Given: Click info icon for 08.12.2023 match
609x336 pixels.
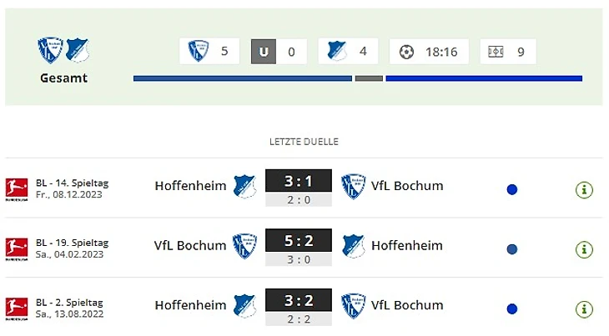Looking at the screenshot, I should (585, 189).
